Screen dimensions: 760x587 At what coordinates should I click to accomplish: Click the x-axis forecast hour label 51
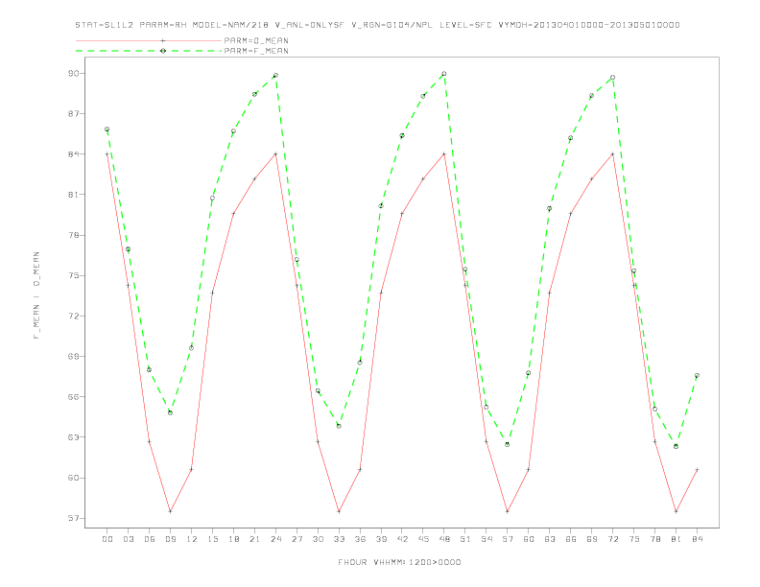[x=465, y=539]
